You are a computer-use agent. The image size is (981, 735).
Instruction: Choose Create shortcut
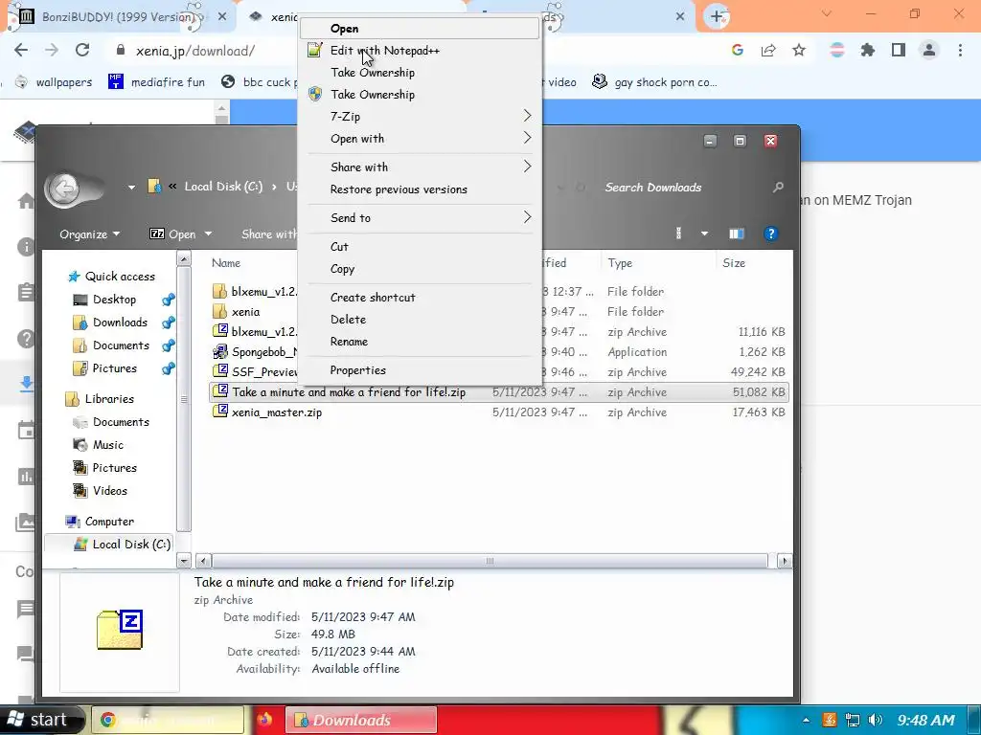tap(420, 298)
